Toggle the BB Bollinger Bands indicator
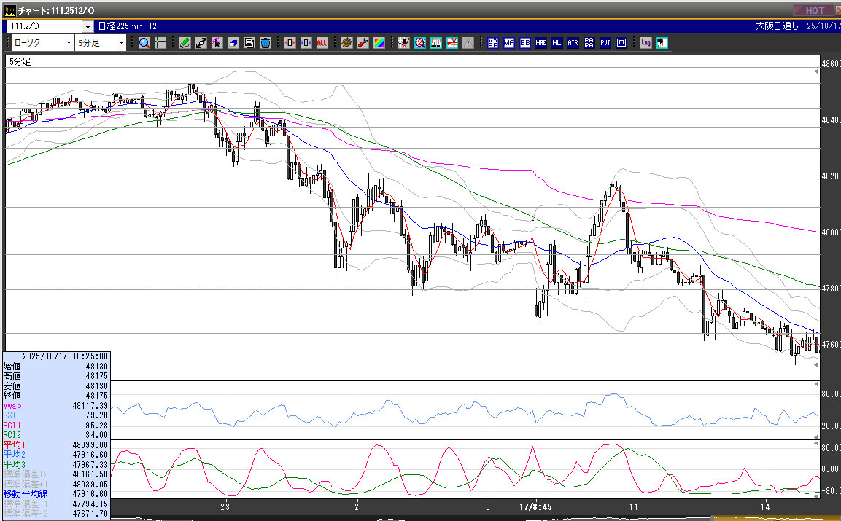The width and height of the screenshot is (841, 521). 525,43
